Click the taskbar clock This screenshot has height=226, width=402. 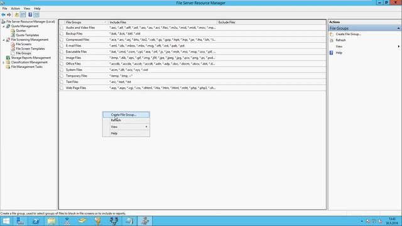tap(392, 221)
